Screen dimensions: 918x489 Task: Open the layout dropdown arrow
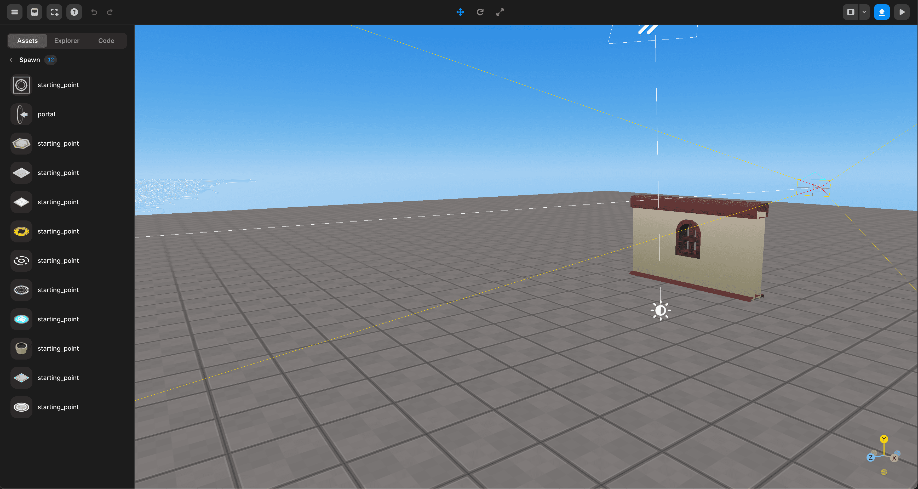pyautogui.click(x=864, y=12)
